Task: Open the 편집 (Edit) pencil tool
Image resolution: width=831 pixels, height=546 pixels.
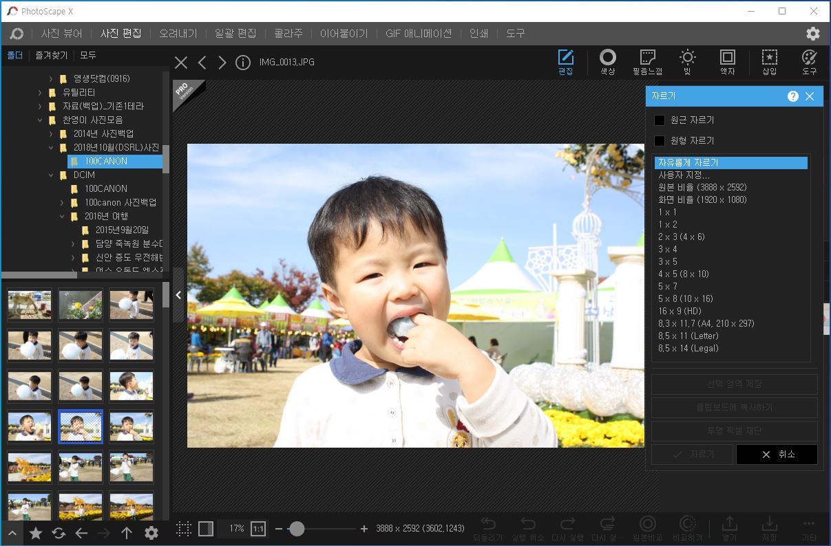Action: pos(565,62)
